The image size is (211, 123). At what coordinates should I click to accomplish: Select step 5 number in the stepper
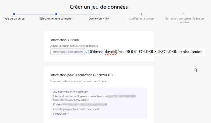coord(184,14)
